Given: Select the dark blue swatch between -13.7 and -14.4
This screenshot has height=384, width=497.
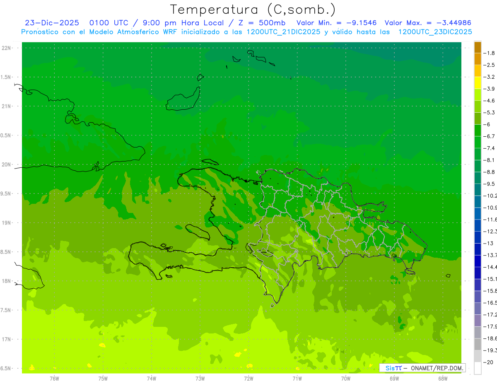Looking at the screenshot, I should pos(478,261).
